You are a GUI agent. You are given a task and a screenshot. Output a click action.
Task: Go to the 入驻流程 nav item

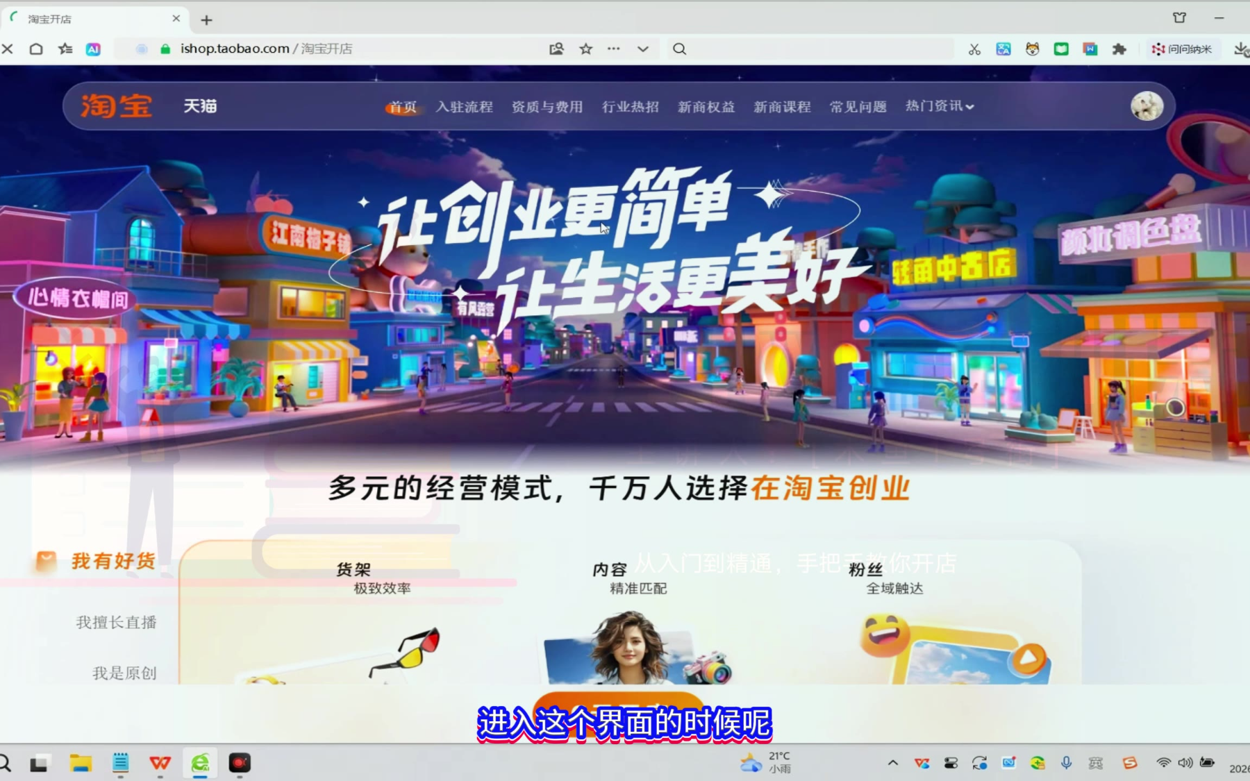point(465,107)
